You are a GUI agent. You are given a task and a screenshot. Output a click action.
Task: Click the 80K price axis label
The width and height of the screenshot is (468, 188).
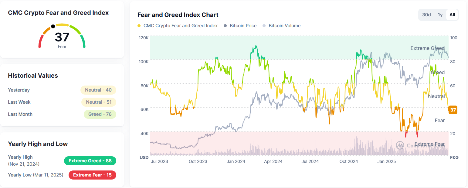(144, 86)
